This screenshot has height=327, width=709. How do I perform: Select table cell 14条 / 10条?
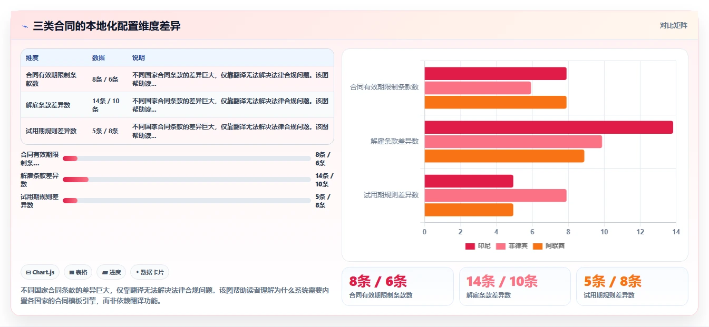[107, 105]
